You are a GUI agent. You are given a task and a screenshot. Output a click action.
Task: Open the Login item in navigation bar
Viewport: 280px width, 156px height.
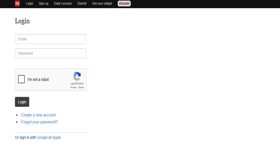click(30, 3)
